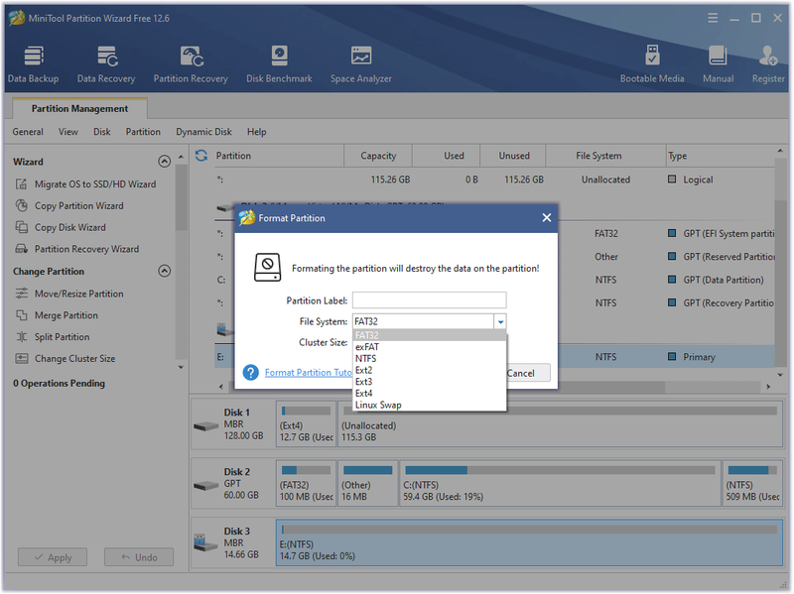Select Disk 3 E:(NTFS) partition block

529,542
